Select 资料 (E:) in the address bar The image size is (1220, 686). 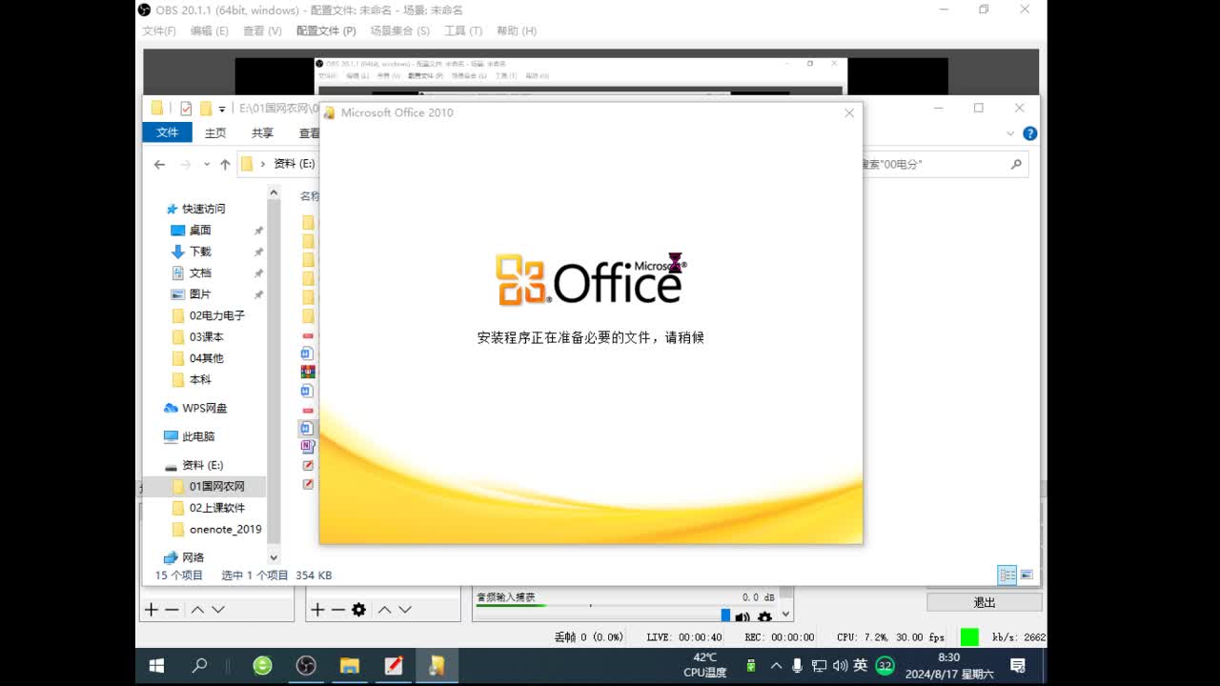coord(294,164)
